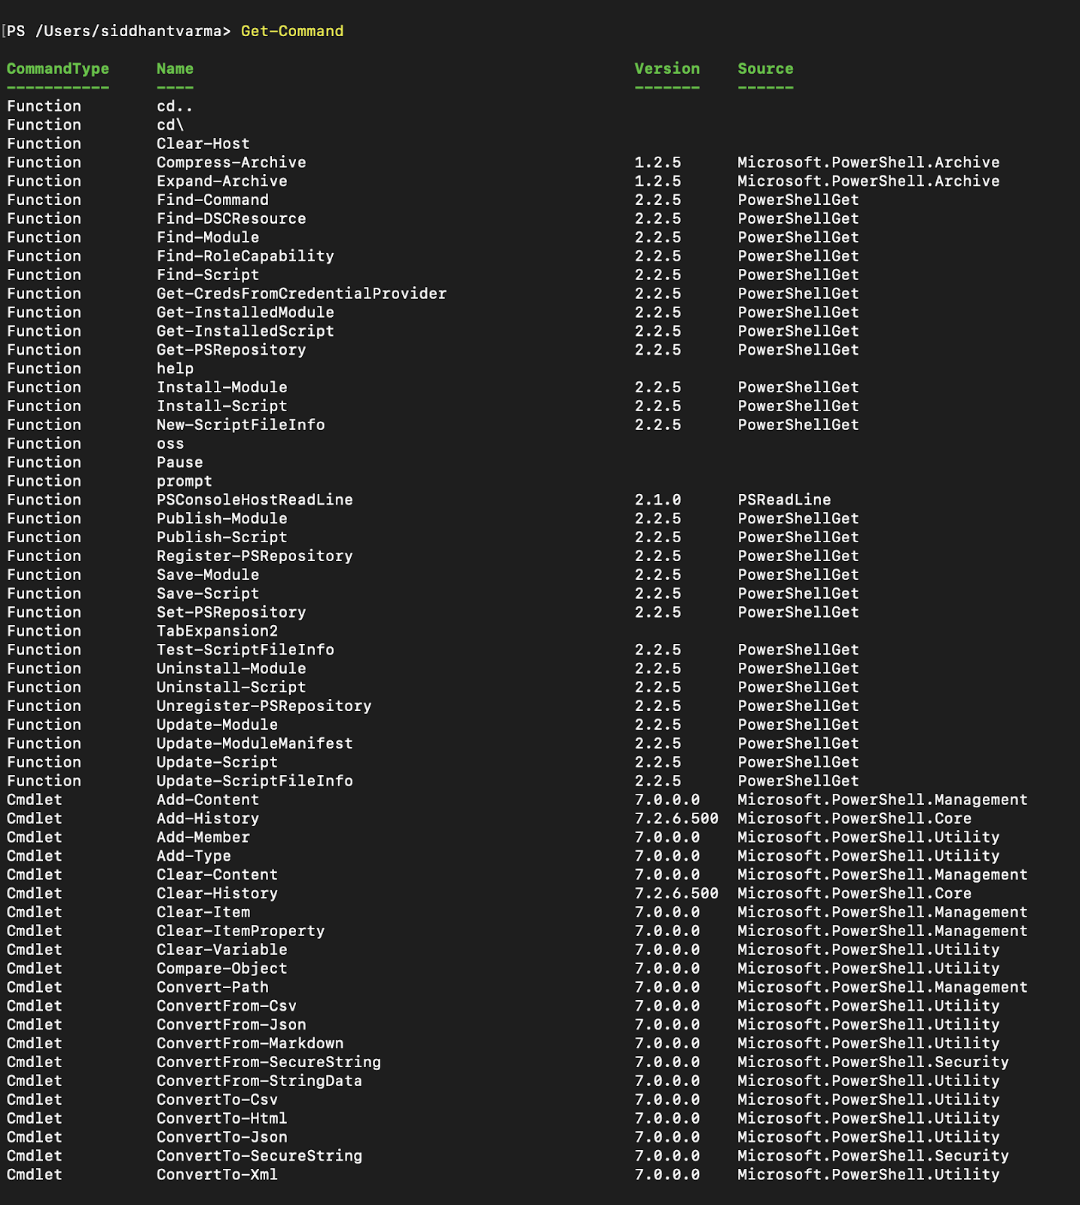Click the Pause function name
Screen dimensions: 1080x1205
180,462
